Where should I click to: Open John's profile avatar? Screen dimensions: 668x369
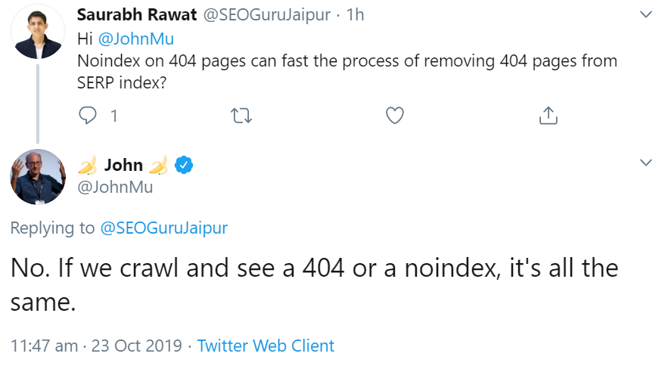point(38,177)
